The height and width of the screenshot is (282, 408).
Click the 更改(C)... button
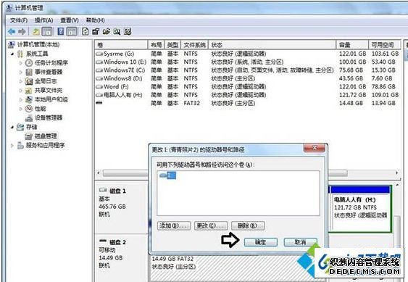pos(211,225)
